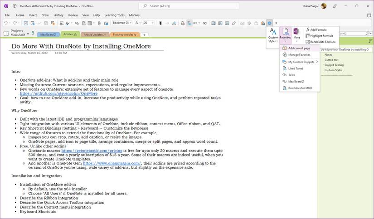
Task: Click the page title Do More With OneNote
Action: pos(81,46)
